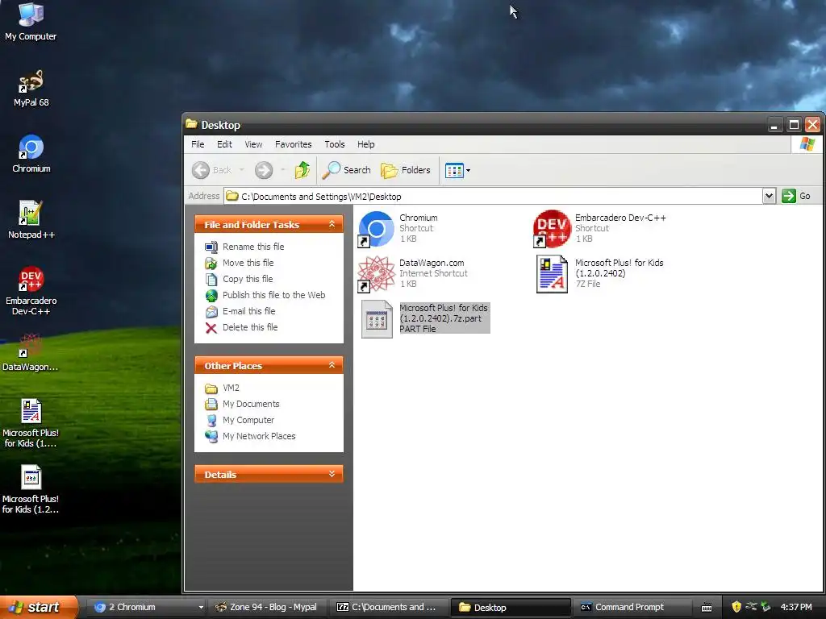Click the on-screen keyboard tray icon
826x619 pixels.
click(707, 608)
